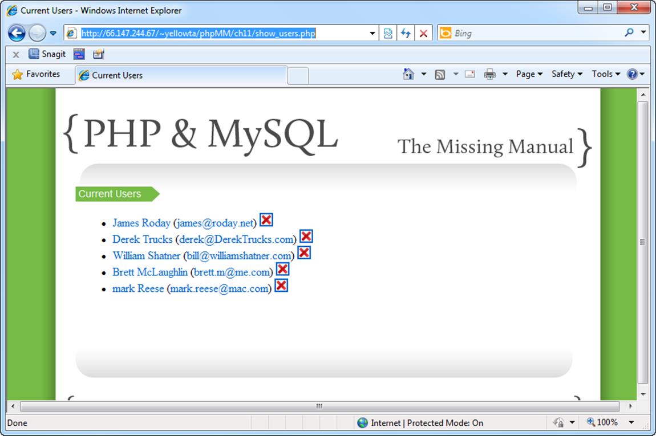Click the derek@DerekTrucks.com email link

pyautogui.click(x=236, y=239)
